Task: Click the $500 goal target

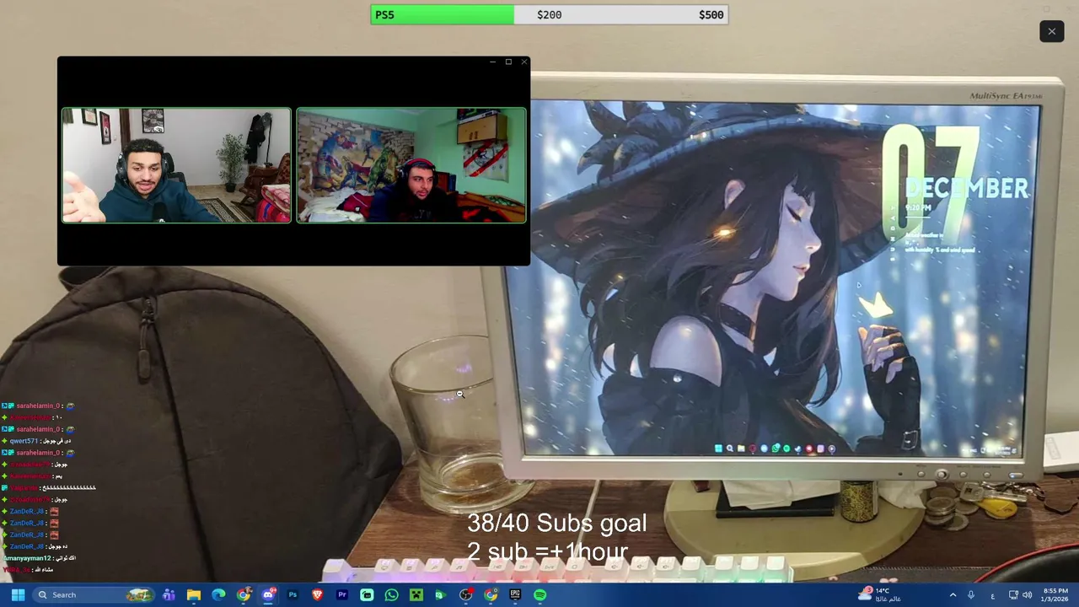Action: tap(711, 14)
